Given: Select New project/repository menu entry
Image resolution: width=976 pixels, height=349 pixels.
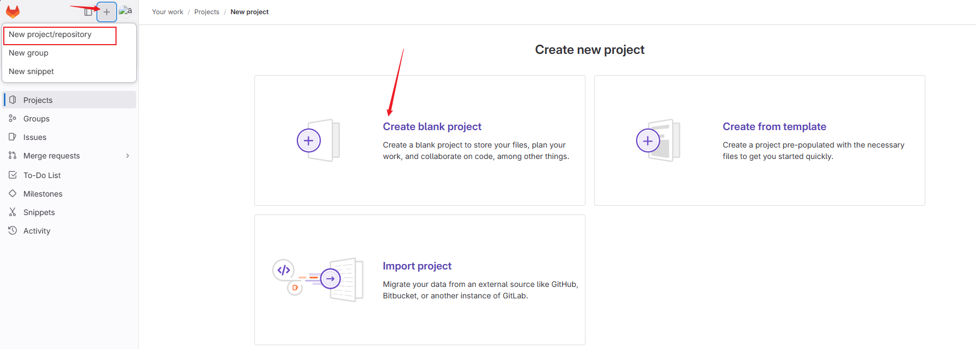Looking at the screenshot, I should pos(50,35).
